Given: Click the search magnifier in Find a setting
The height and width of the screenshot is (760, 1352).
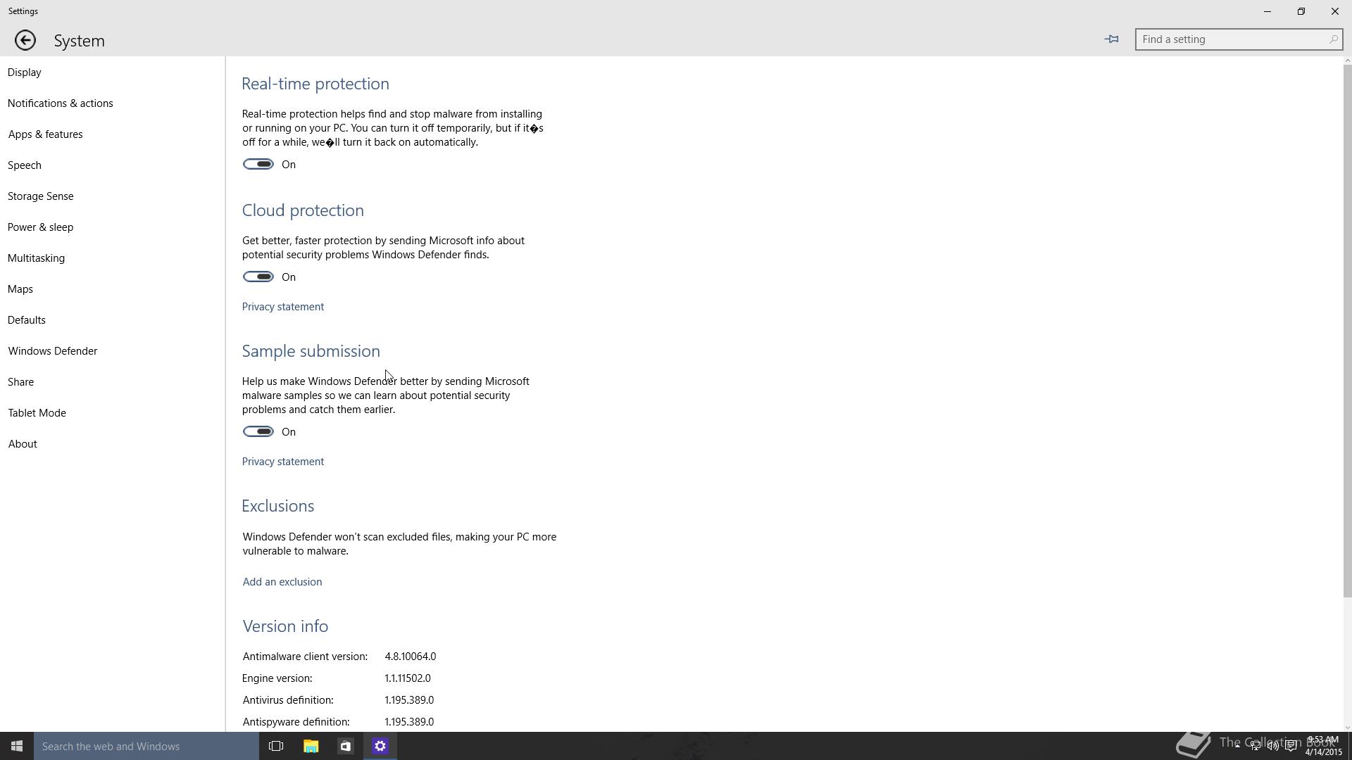Looking at the screenshot, I should [x=1333, y=39].
